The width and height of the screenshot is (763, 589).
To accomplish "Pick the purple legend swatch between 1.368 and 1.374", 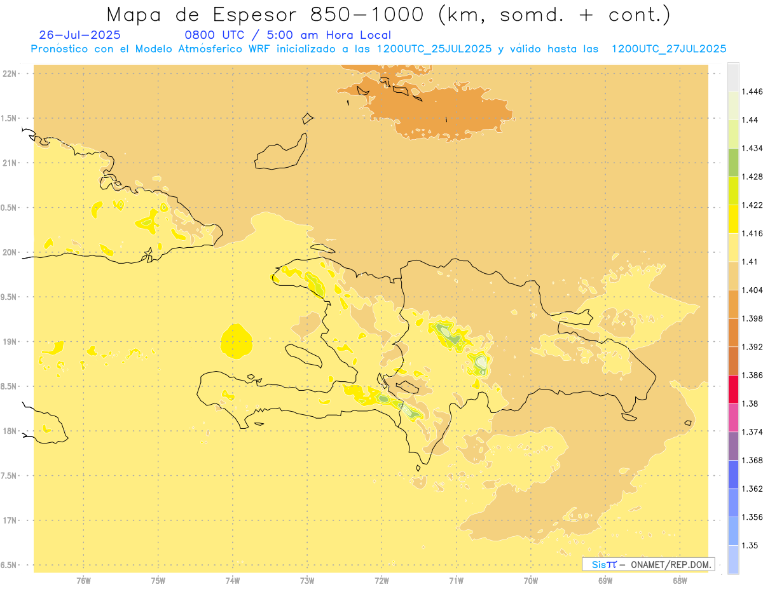I will [733, 445].
